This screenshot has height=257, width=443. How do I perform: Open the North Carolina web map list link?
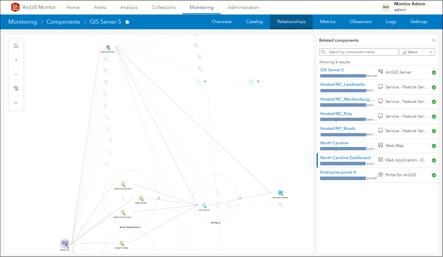[334, 143]
